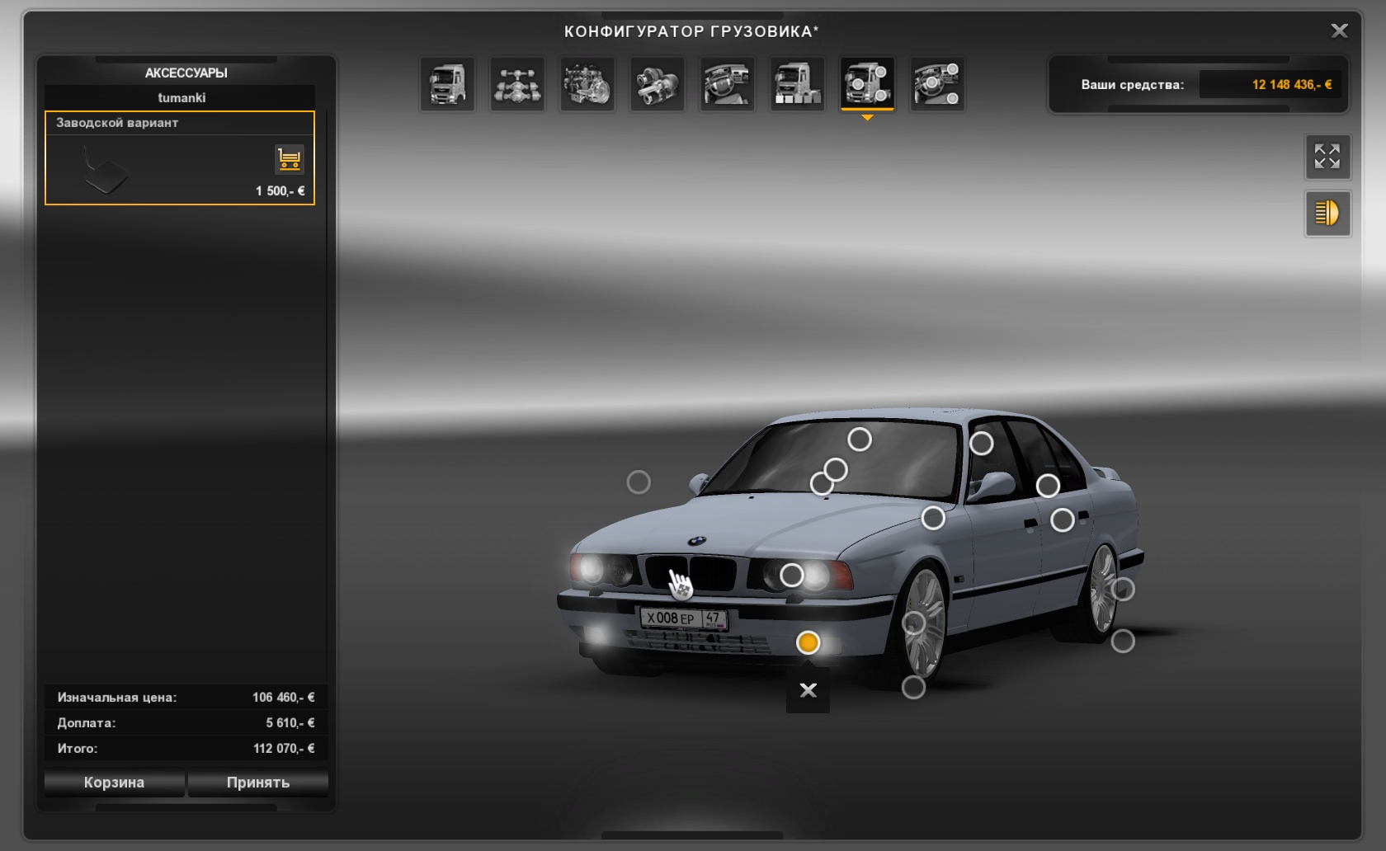The image size is (1386, 851).
Task: Select the Заводской вариант accessory card
Action: tap(180, 158)
